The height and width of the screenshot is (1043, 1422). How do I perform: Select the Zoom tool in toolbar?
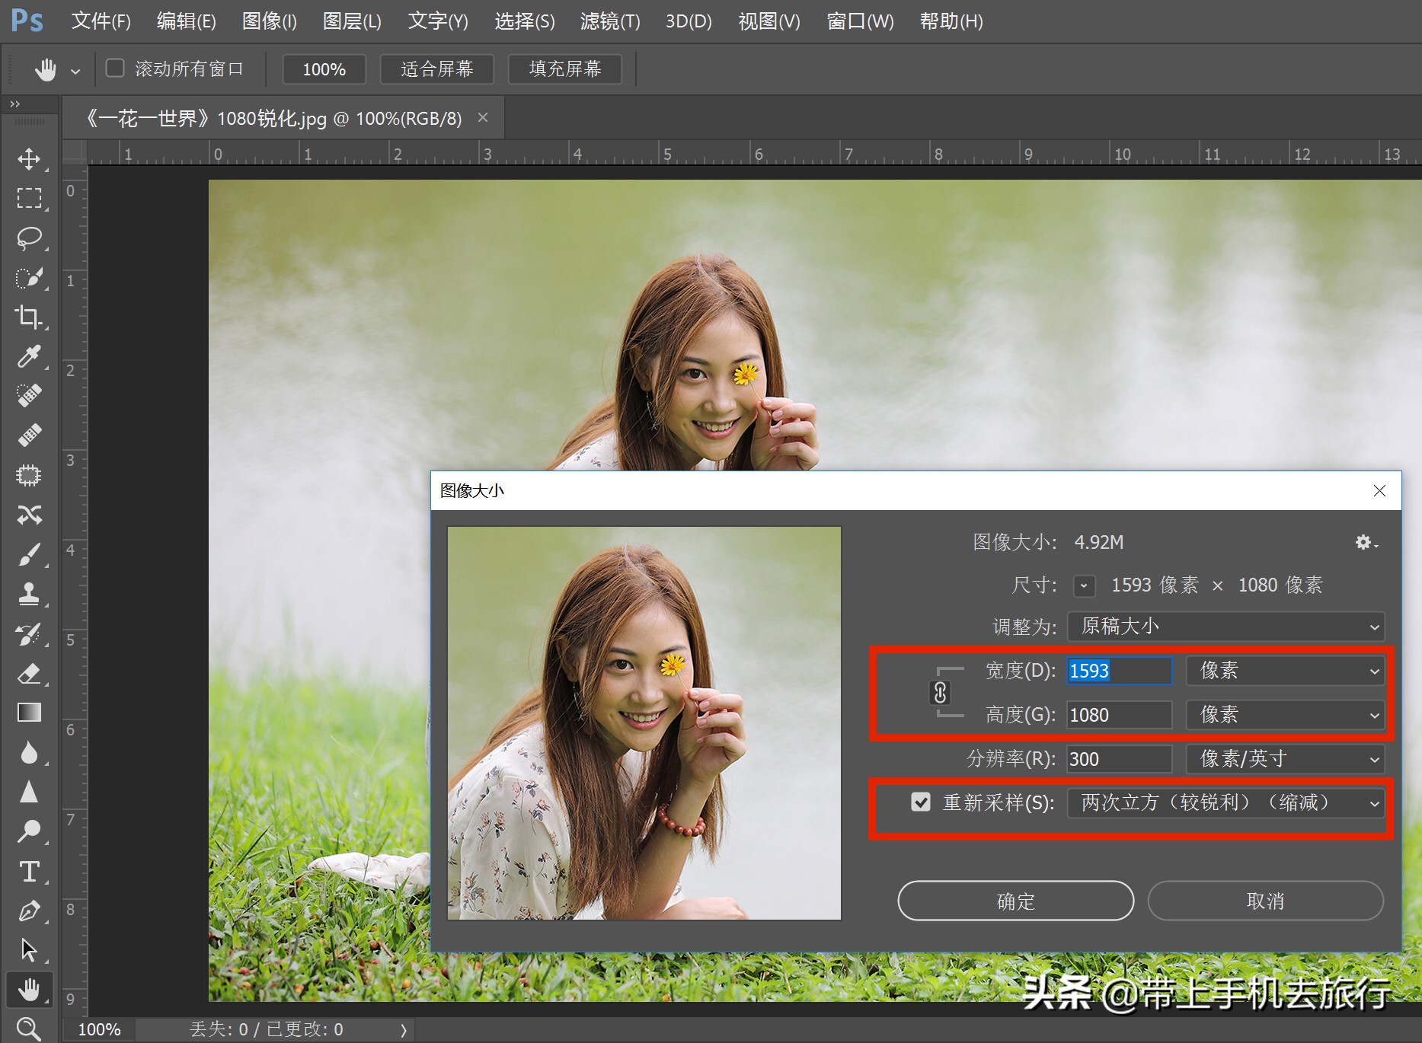(x=29, y=1029)
